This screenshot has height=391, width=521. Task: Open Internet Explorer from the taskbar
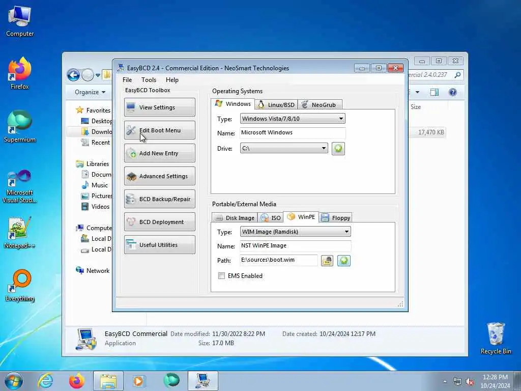coord(45,381)
